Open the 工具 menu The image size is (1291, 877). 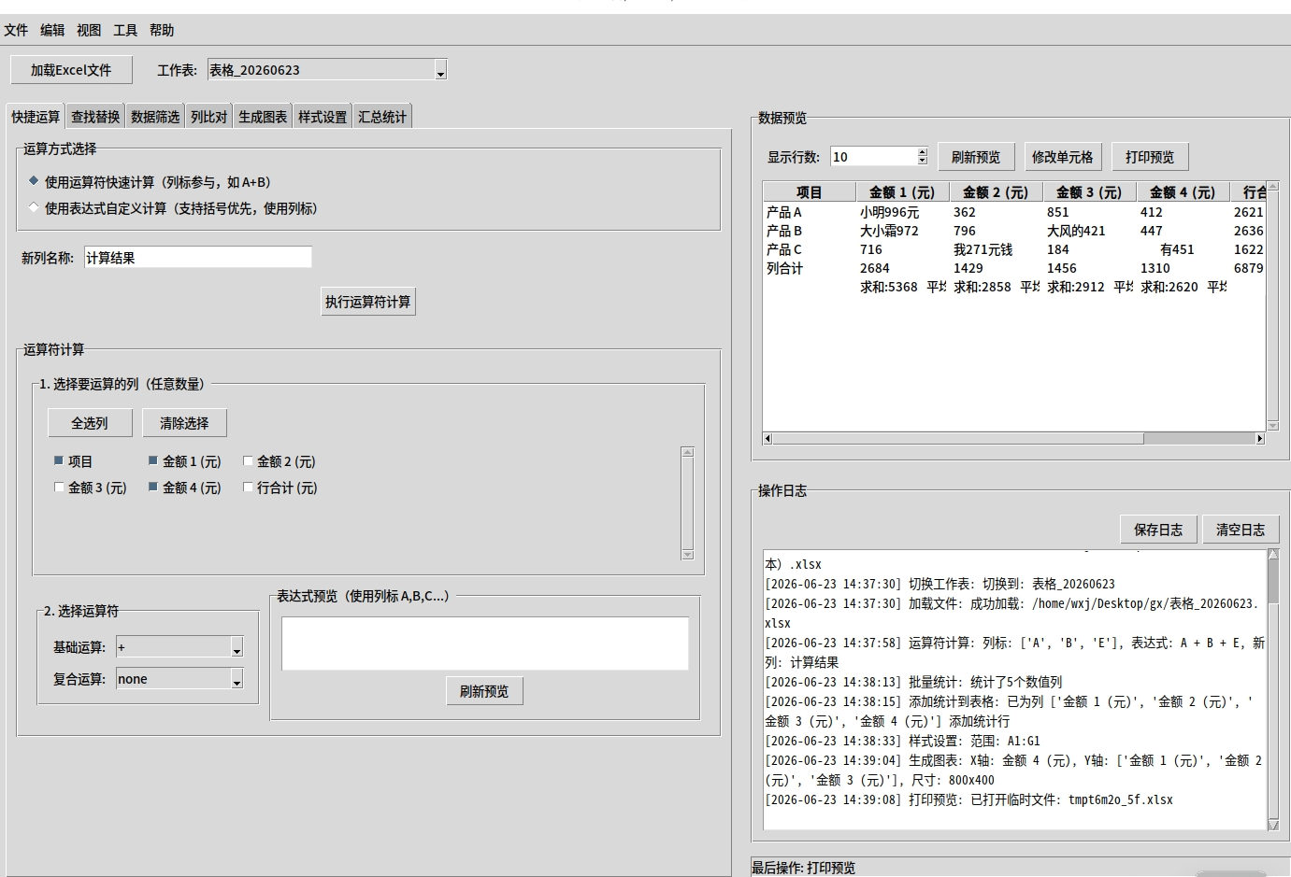point(125,30)
